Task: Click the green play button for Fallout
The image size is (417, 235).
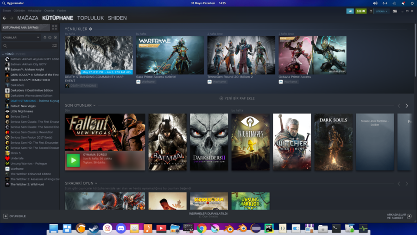Action: point(73,160)
